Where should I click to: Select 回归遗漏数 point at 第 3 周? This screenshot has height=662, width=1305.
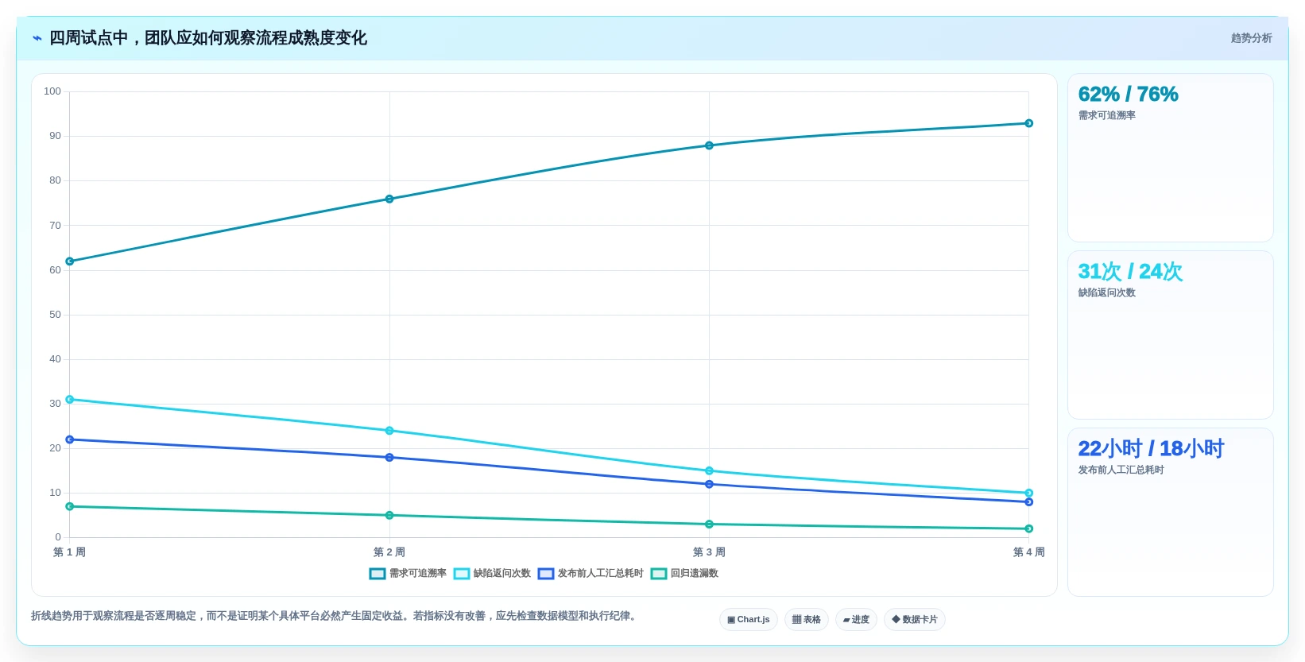click(709, 525)
